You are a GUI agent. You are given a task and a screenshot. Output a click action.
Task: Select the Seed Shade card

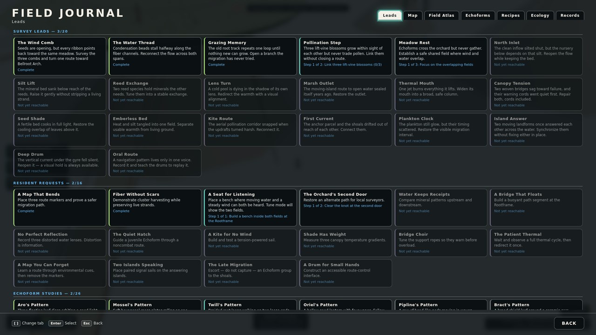coord(60,129)
